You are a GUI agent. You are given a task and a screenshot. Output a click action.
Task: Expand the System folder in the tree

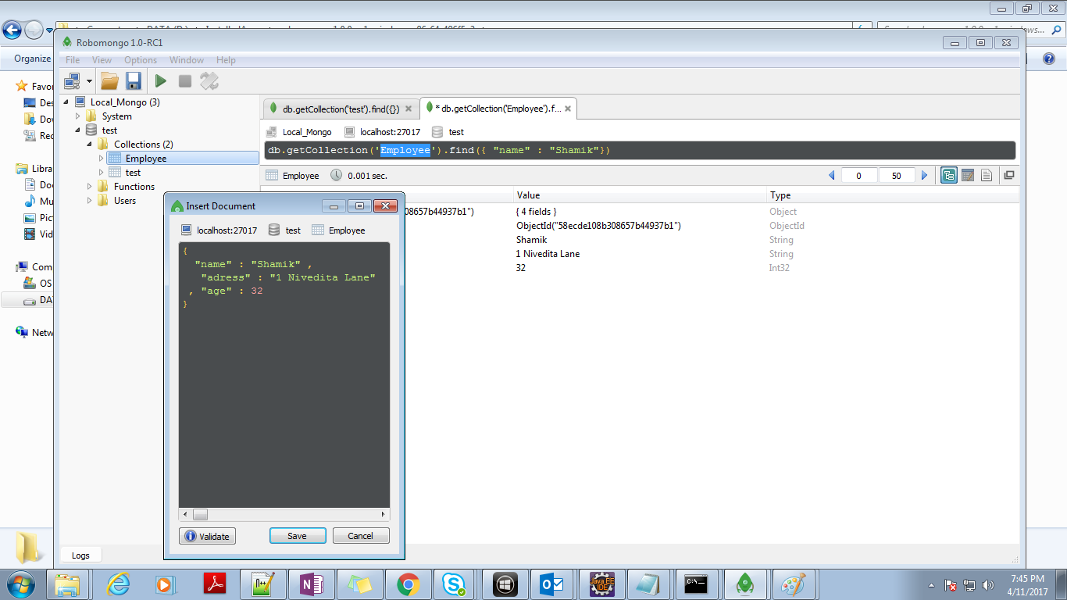click(78, 116)
